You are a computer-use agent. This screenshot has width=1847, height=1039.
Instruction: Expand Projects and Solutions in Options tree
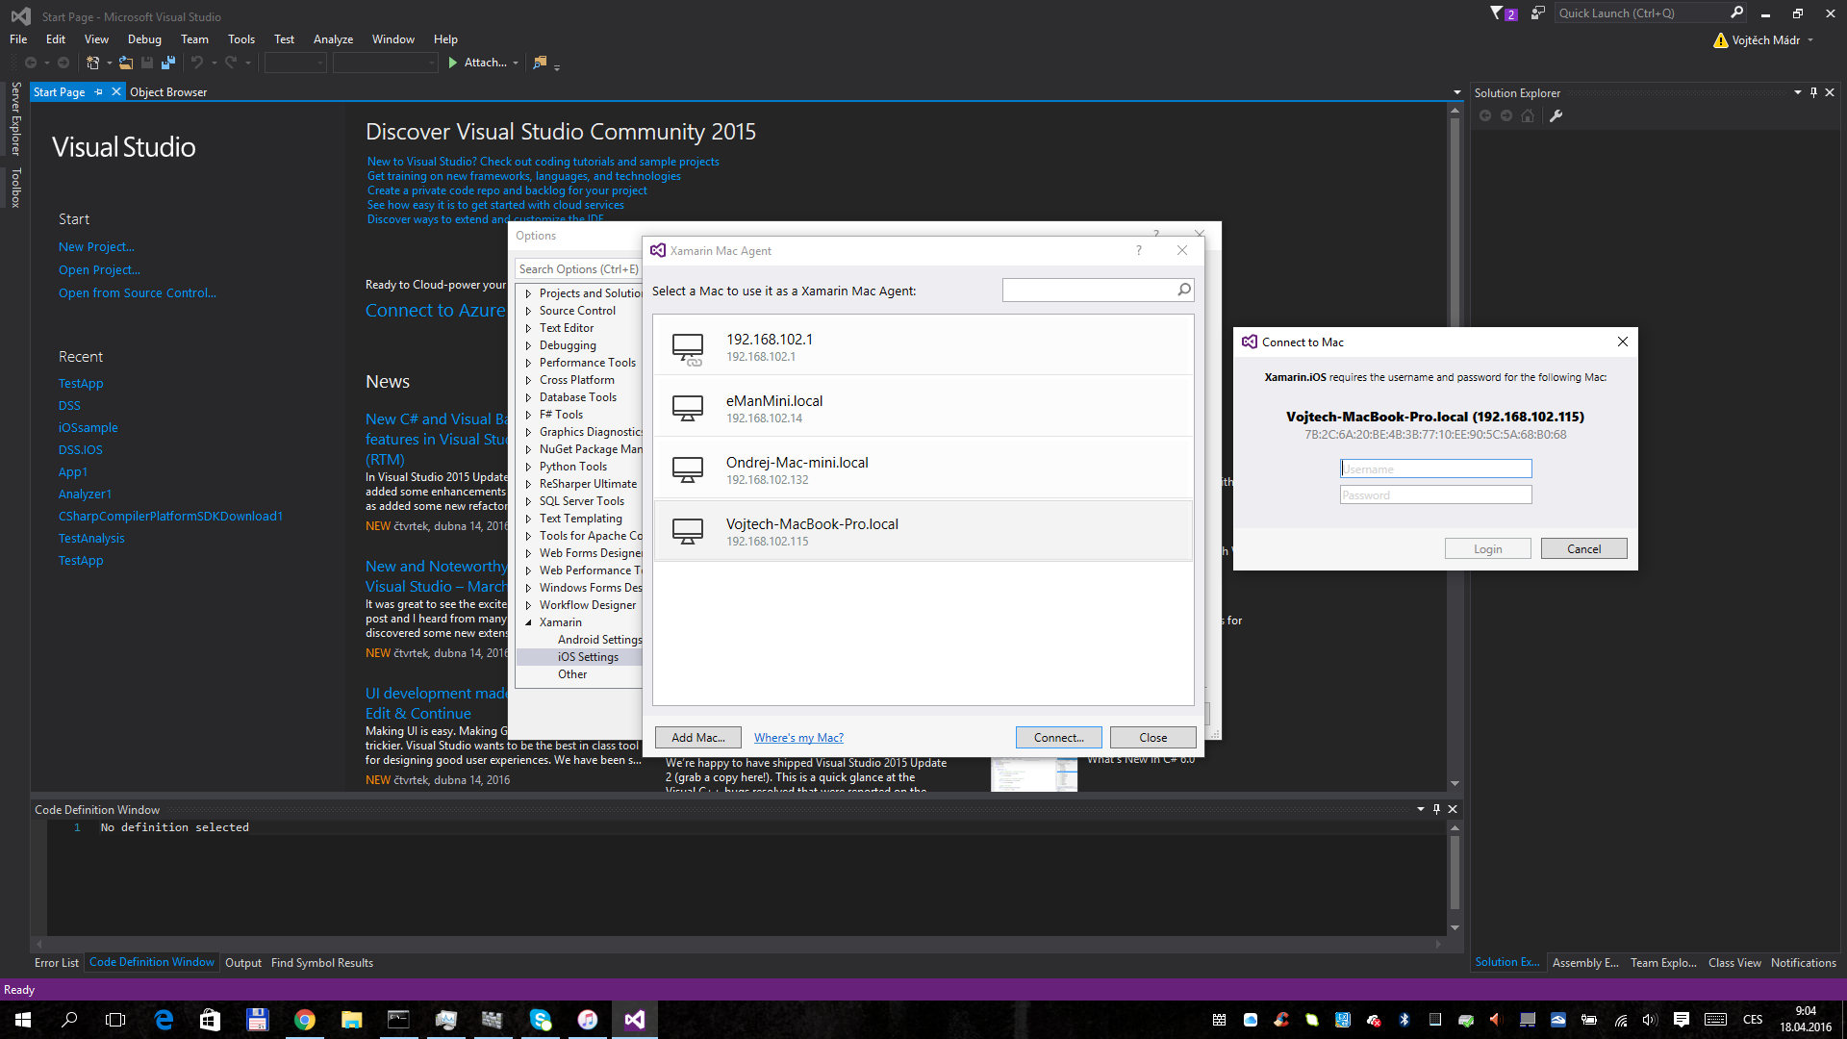pyautogui.click(x=528, y=293)
